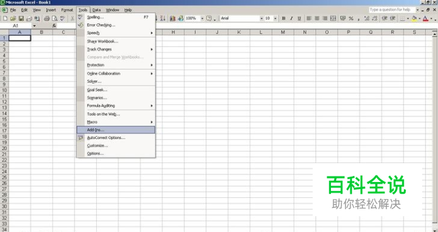Click Decrease Indent icon
Screen dimensions: 438x232
385,18
